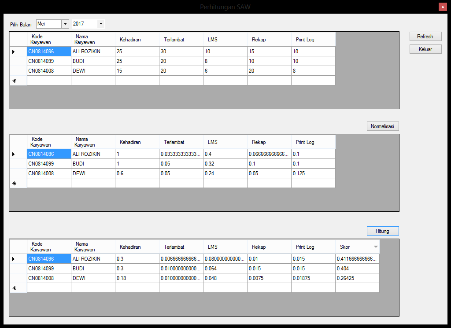The image size is (451, 328).
Task: Select DEWI's Skor cell 0.26425
Action: [357, 278]
